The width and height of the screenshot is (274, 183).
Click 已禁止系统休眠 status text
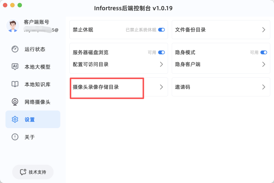point(141,30)
